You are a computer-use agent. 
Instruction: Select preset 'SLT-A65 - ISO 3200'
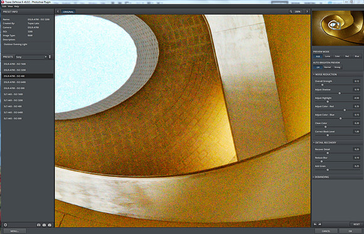pyautogui.click(x=28, y=100)
